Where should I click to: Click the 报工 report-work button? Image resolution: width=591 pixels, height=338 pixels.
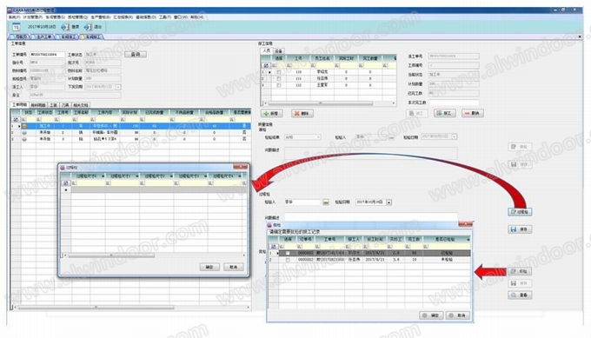tap(444, 113)
